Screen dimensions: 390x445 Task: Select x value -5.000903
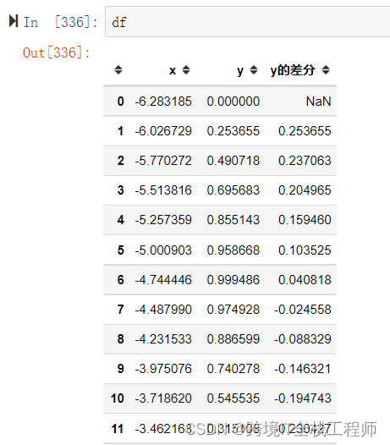click(x=163, y=250)
